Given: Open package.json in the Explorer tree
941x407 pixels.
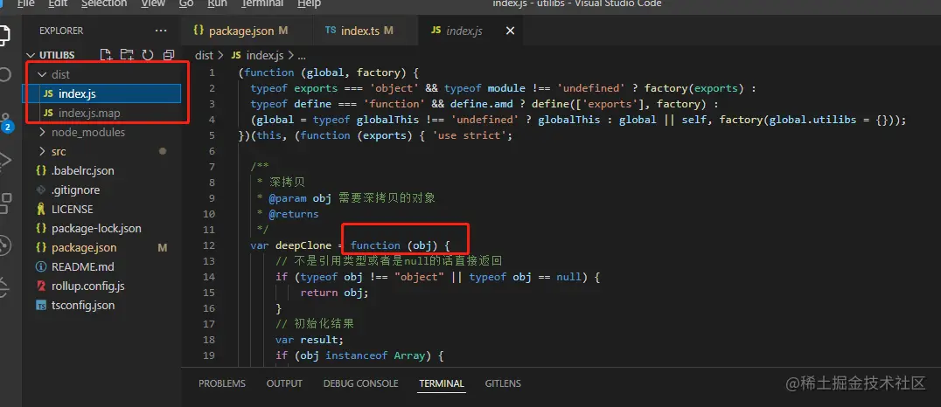Looking at the screenshot, I should [x=101, y=247].
